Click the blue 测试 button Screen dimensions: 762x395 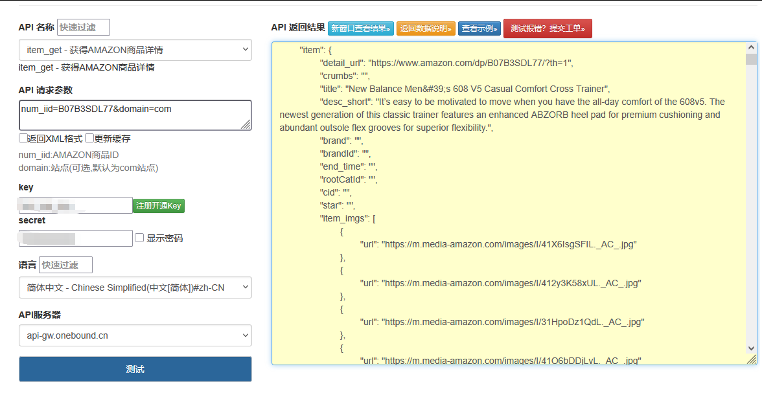135,369
